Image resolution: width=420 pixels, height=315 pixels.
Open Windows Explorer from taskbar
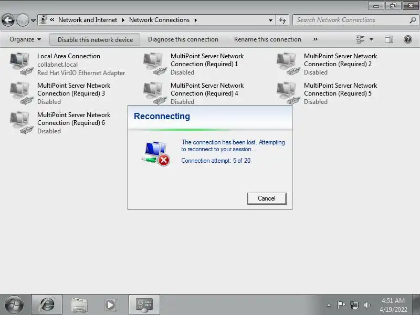(79, 305)
